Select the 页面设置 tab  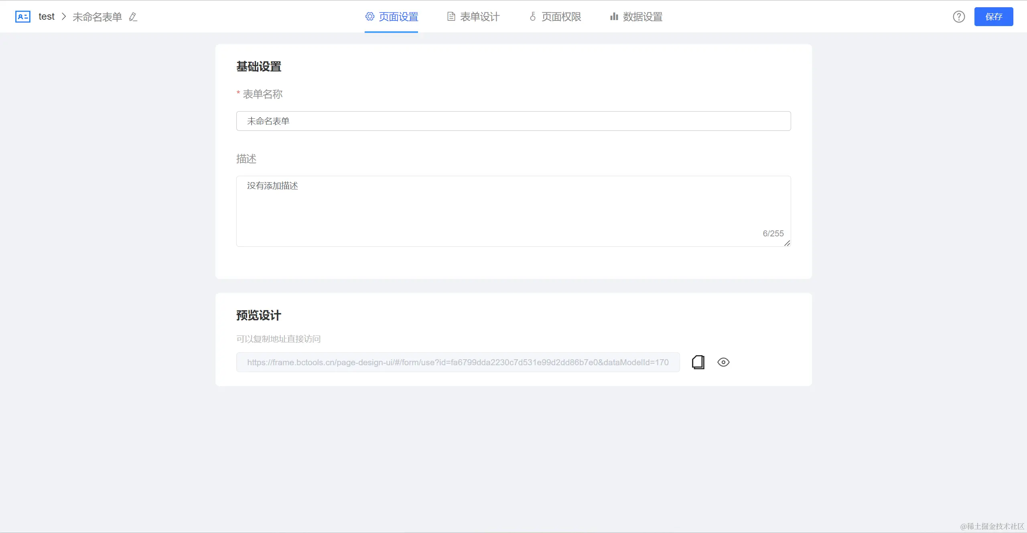[398, 16]
